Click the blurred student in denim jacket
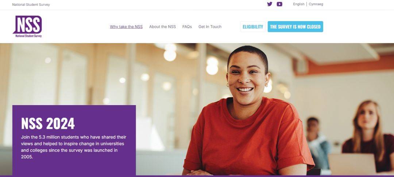 click(x=318, y=143)
